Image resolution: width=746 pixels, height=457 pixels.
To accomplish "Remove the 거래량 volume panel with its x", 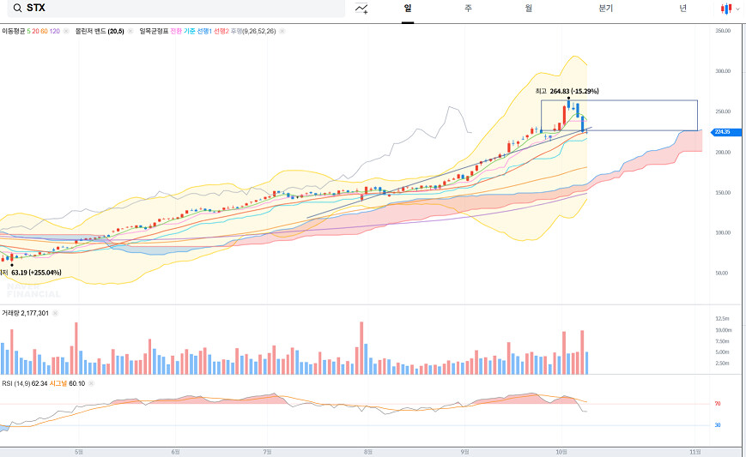I will click(x=55, y=313).
